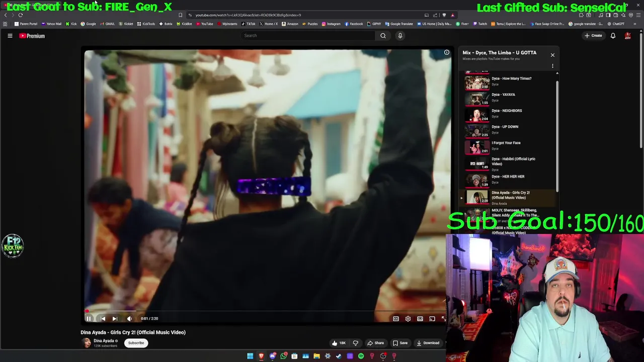Image resolution: width=644 pixels, height=362 pixels.
Task: Open the Create dropdown
Action: 593,36
